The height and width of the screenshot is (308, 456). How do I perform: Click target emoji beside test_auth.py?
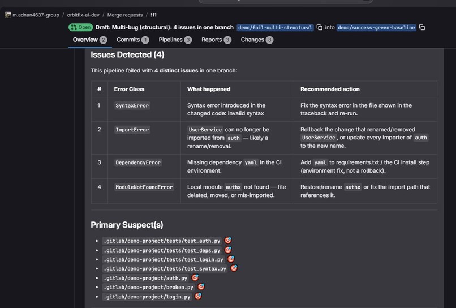227,241
